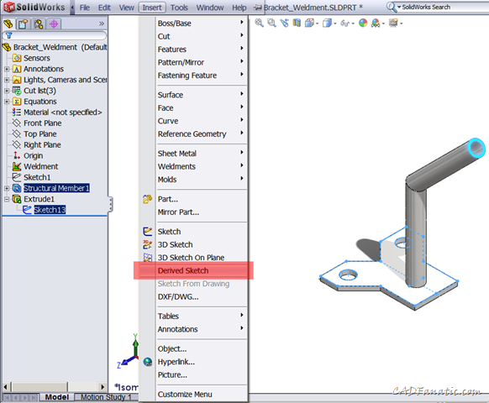Click Hide/Show Items glasses icon
This screenshot has width=489, height=403.
pyautogui.click(x=344, y=23)
